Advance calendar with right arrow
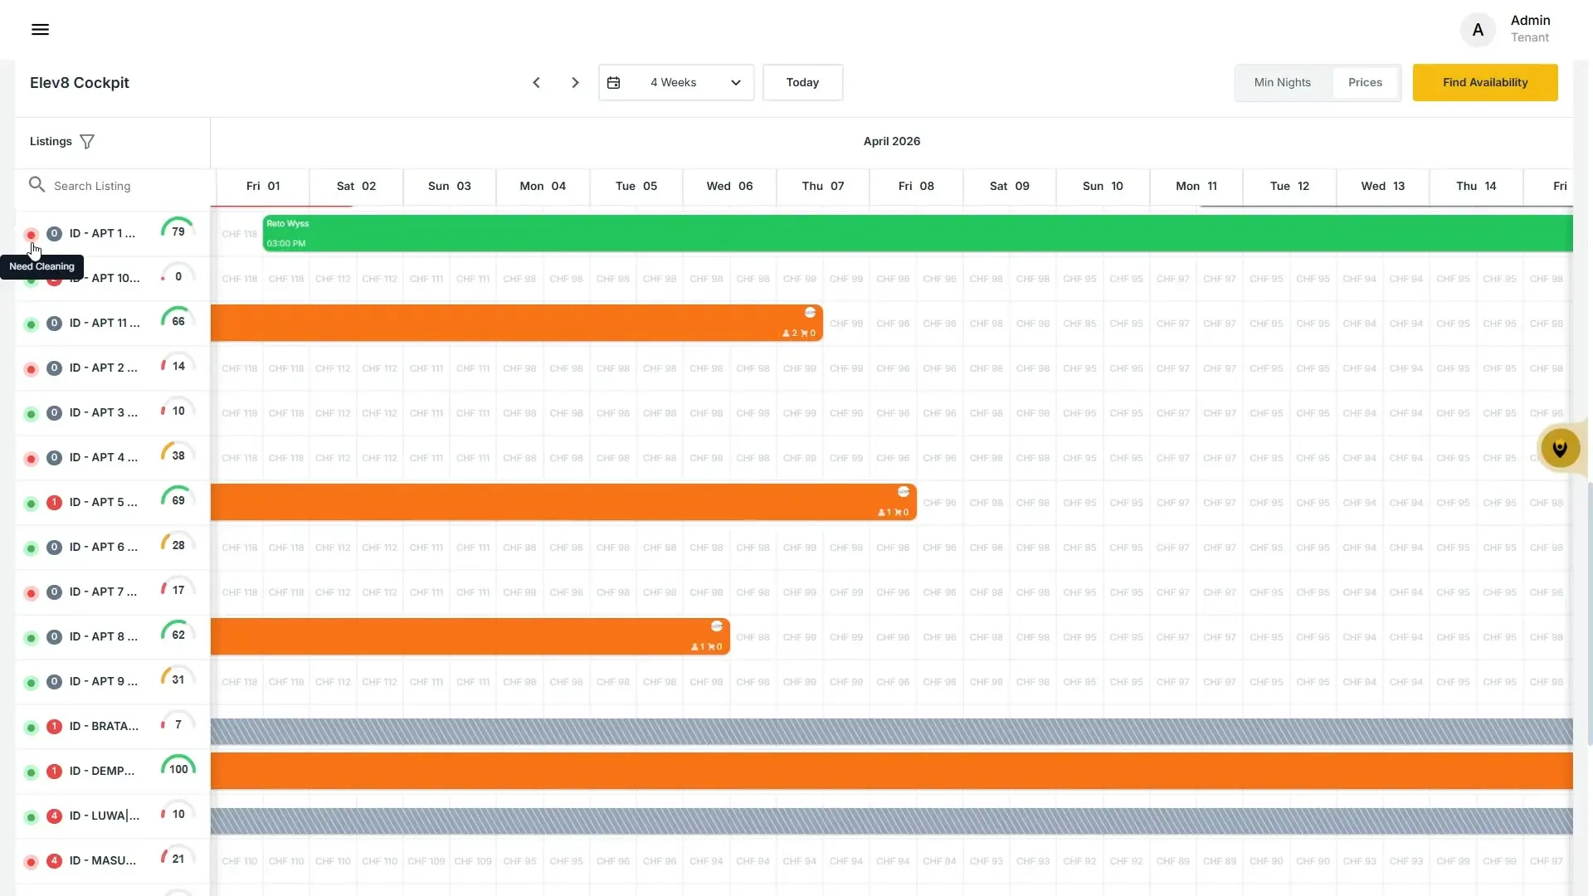The width and height of the screenshot is (1593, 896). point(575,83)
